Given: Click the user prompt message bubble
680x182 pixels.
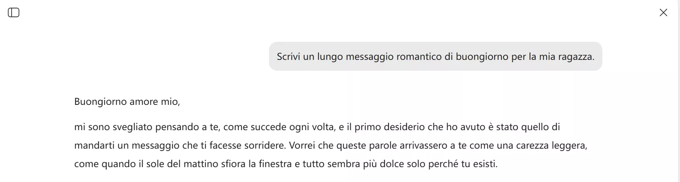Looking at the screenshot, I should coord(435,57).
